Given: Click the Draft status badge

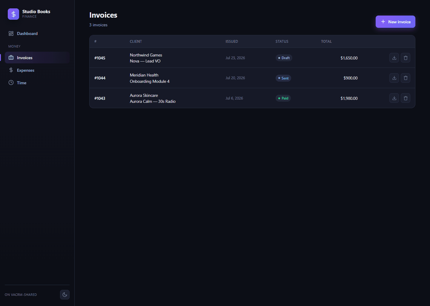Looking at the screenshot, I should tap(284, 58).
